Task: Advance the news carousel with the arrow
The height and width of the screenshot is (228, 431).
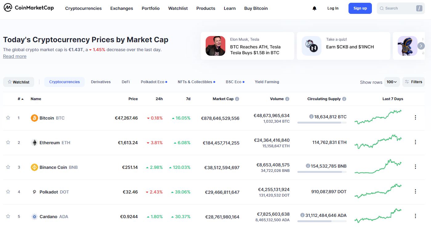Action: [421, 46]
